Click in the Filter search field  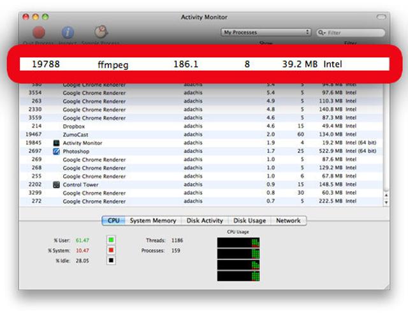tap(354, 32)
